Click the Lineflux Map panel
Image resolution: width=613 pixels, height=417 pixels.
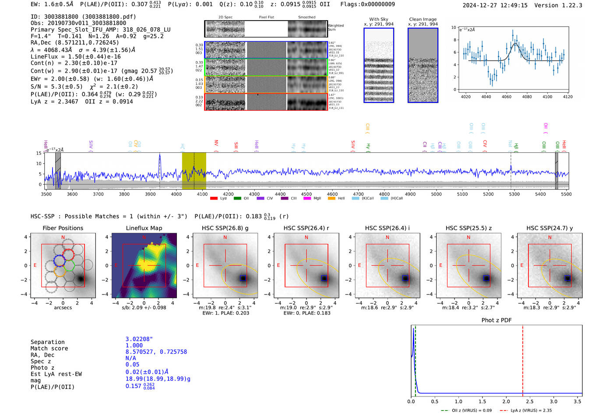144,266
